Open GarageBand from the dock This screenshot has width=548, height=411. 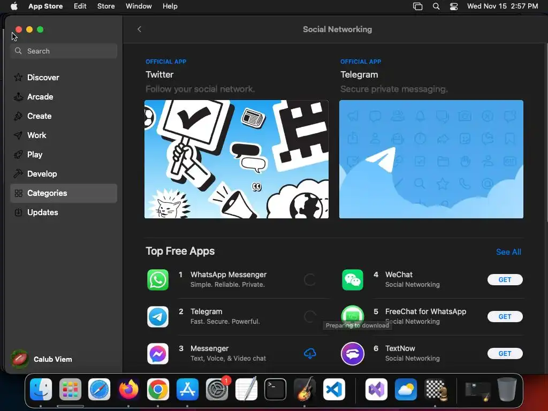coord(305,390)
